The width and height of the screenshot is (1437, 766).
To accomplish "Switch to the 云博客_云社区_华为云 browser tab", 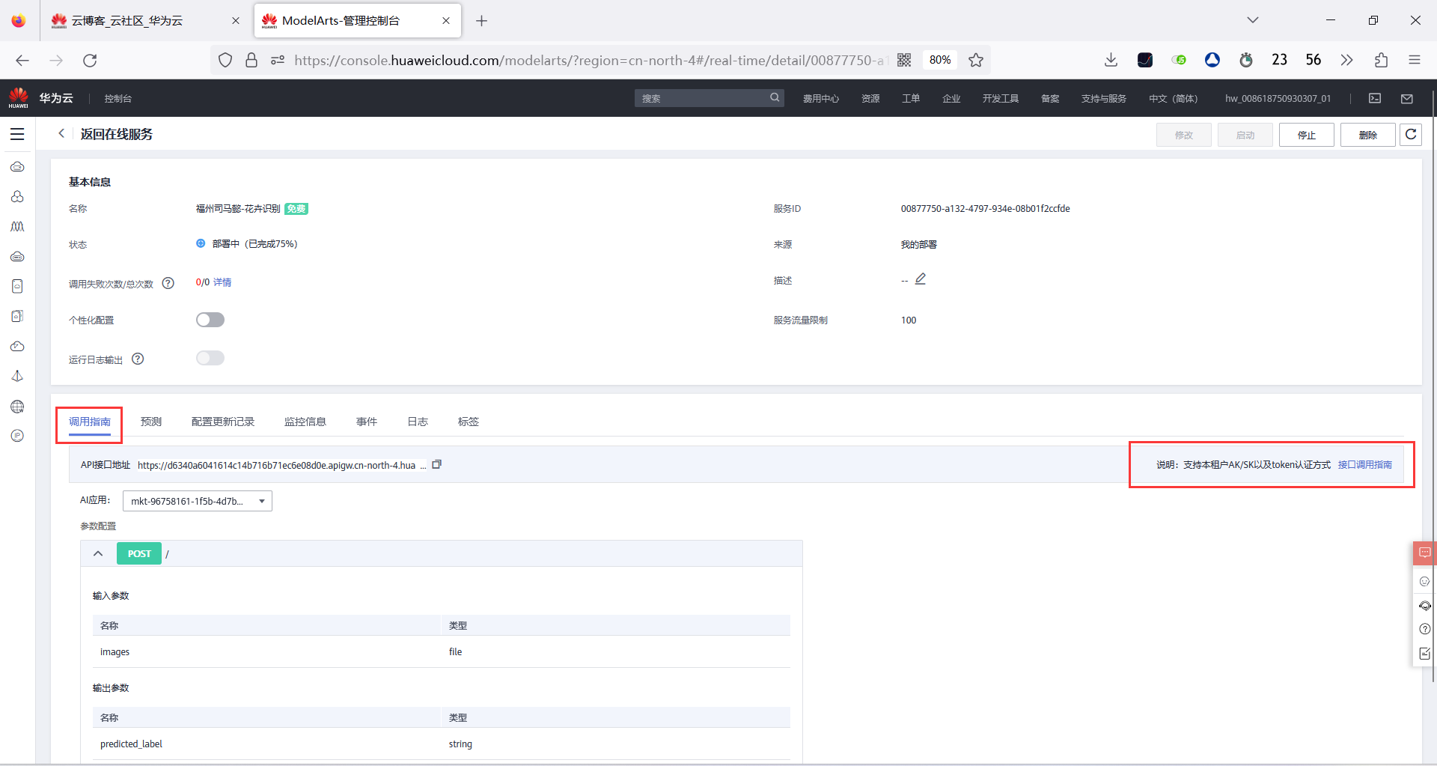I will pos(146,20).
